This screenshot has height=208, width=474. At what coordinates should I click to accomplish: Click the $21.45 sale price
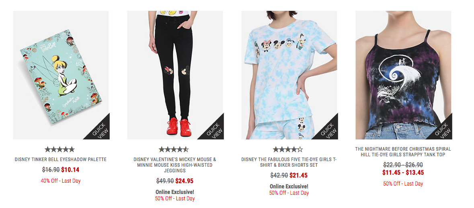click(x=298, y=176)
